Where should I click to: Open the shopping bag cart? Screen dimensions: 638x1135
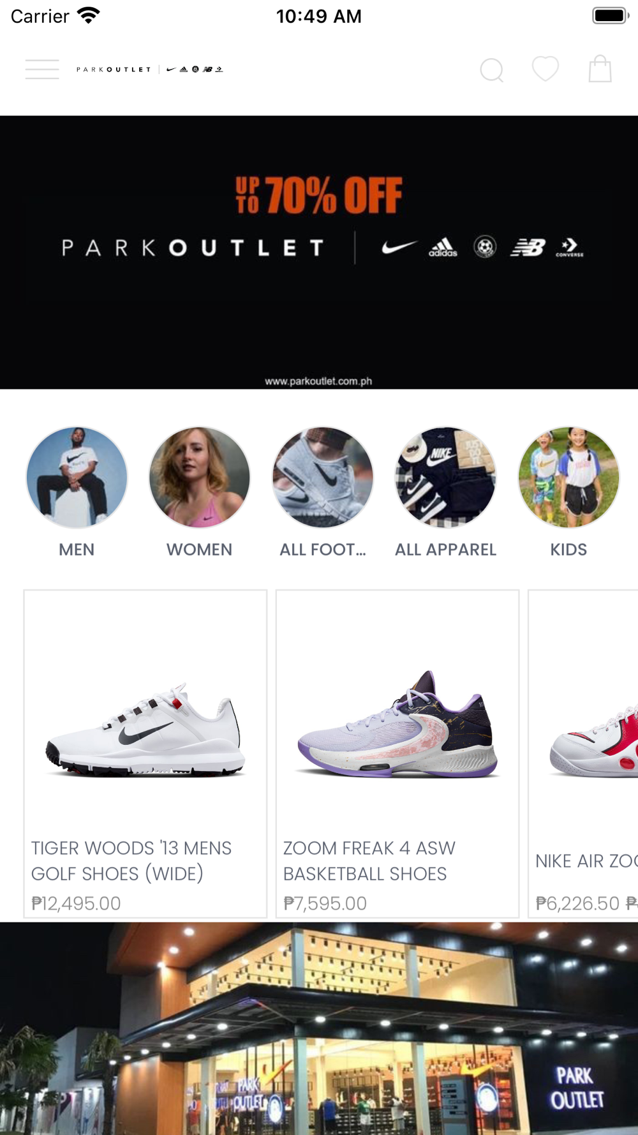tap(600, 69)
